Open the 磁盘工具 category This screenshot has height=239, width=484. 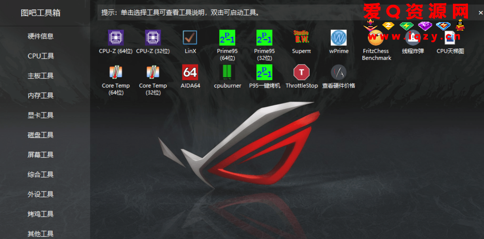tap(41, 135)
